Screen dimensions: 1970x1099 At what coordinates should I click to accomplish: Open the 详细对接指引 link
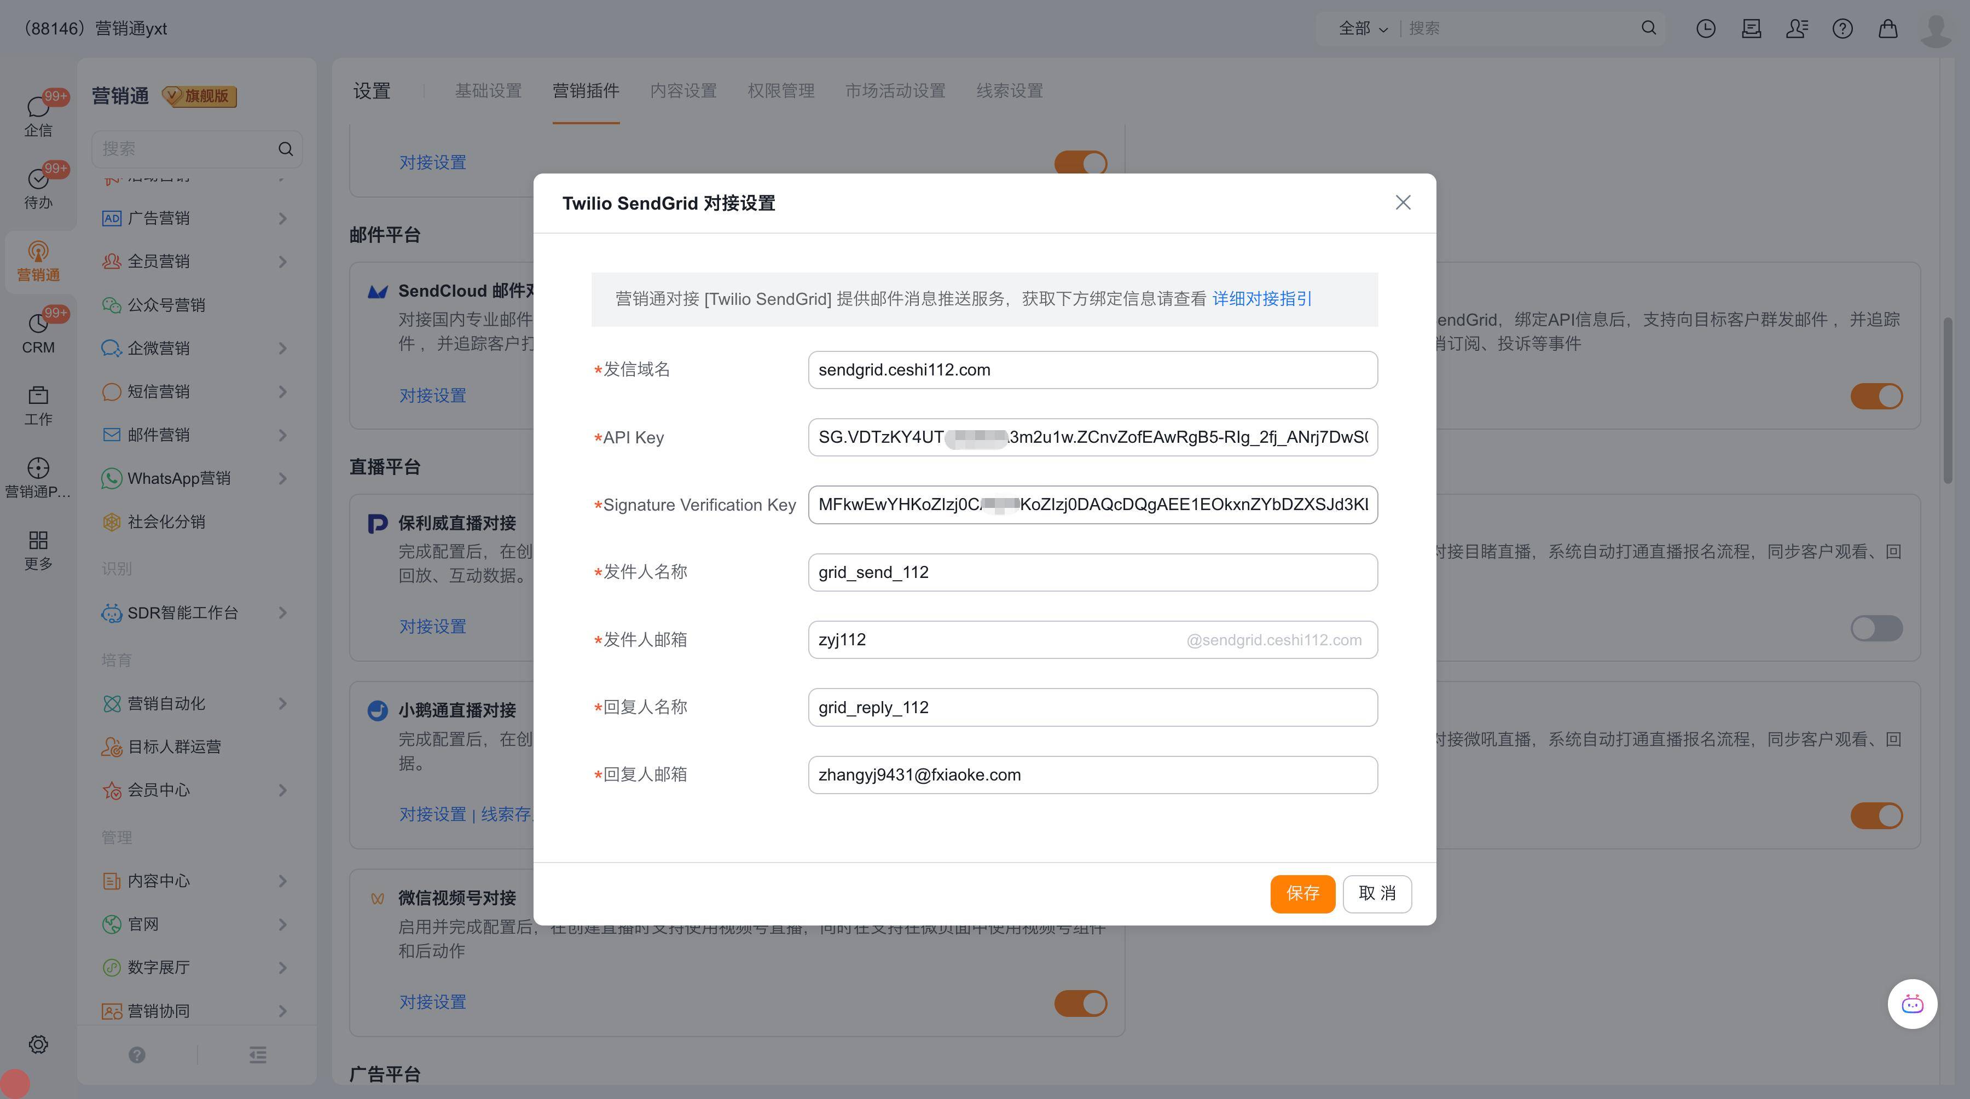(1262, 298)
